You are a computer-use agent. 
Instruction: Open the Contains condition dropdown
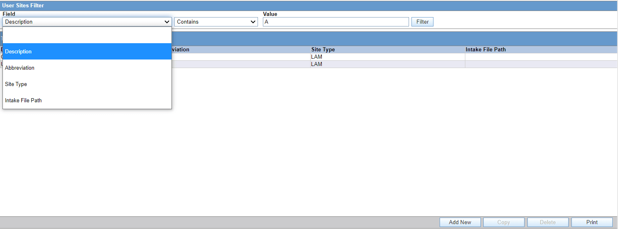pyautogui.click(x=216, y=22)
